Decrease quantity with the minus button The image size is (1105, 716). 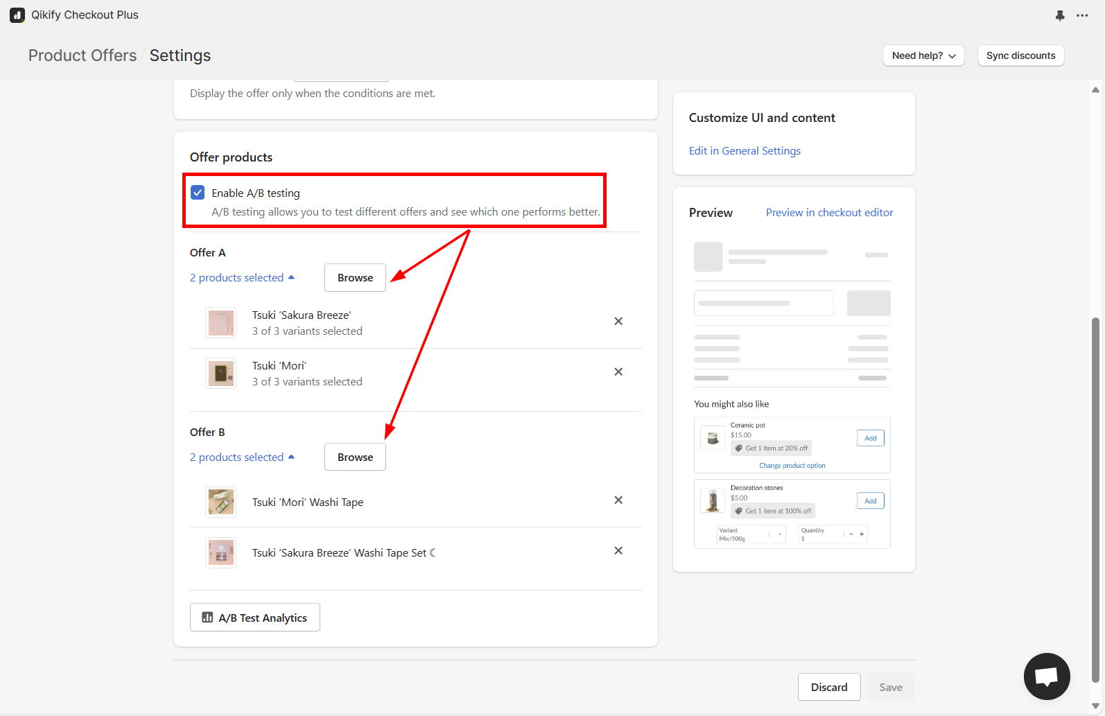(x=851, y=534)
